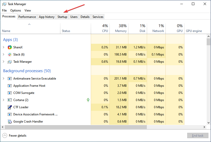Click the End task button
The image size is (211, 142).
click(x=198, y=136)
